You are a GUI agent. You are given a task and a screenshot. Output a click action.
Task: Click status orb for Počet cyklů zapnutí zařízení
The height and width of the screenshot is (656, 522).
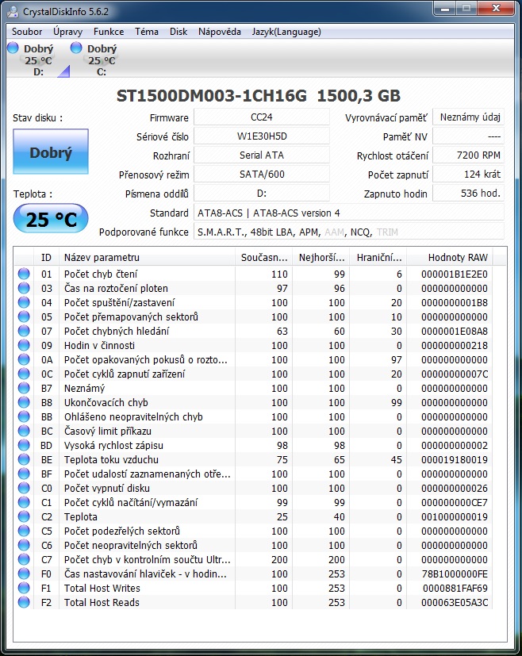point(24,374)
